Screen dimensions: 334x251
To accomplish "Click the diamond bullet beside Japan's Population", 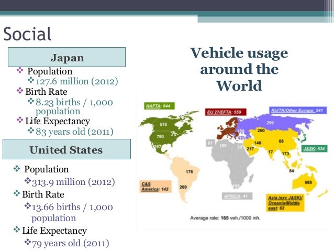I will point(20,71).
